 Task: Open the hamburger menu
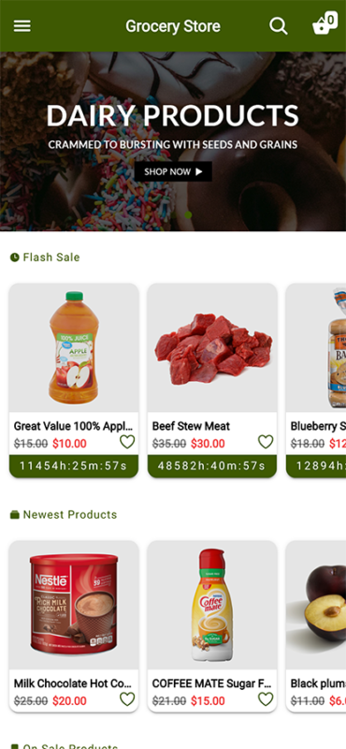(22, 26)
